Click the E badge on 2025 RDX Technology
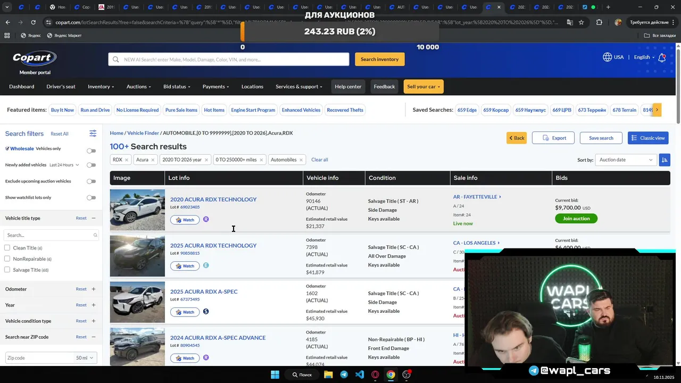 pos(206,265)
